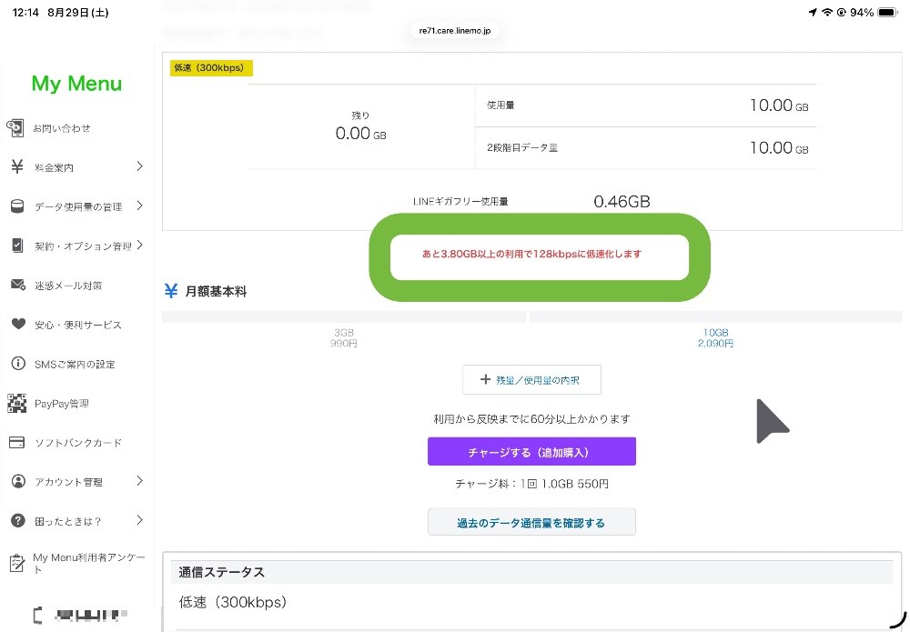
Task: Click the phone icon at sidebar bottom
Action: (37, 616)
